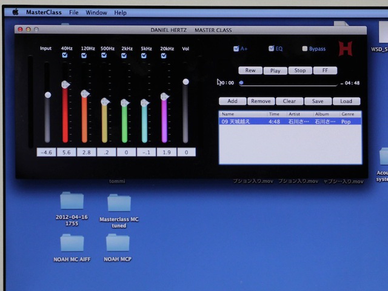Image resolution: width=388 pixels, height=291 pixels.
Task: Click the remaining time -04:48 label
Action: point(350,83)
